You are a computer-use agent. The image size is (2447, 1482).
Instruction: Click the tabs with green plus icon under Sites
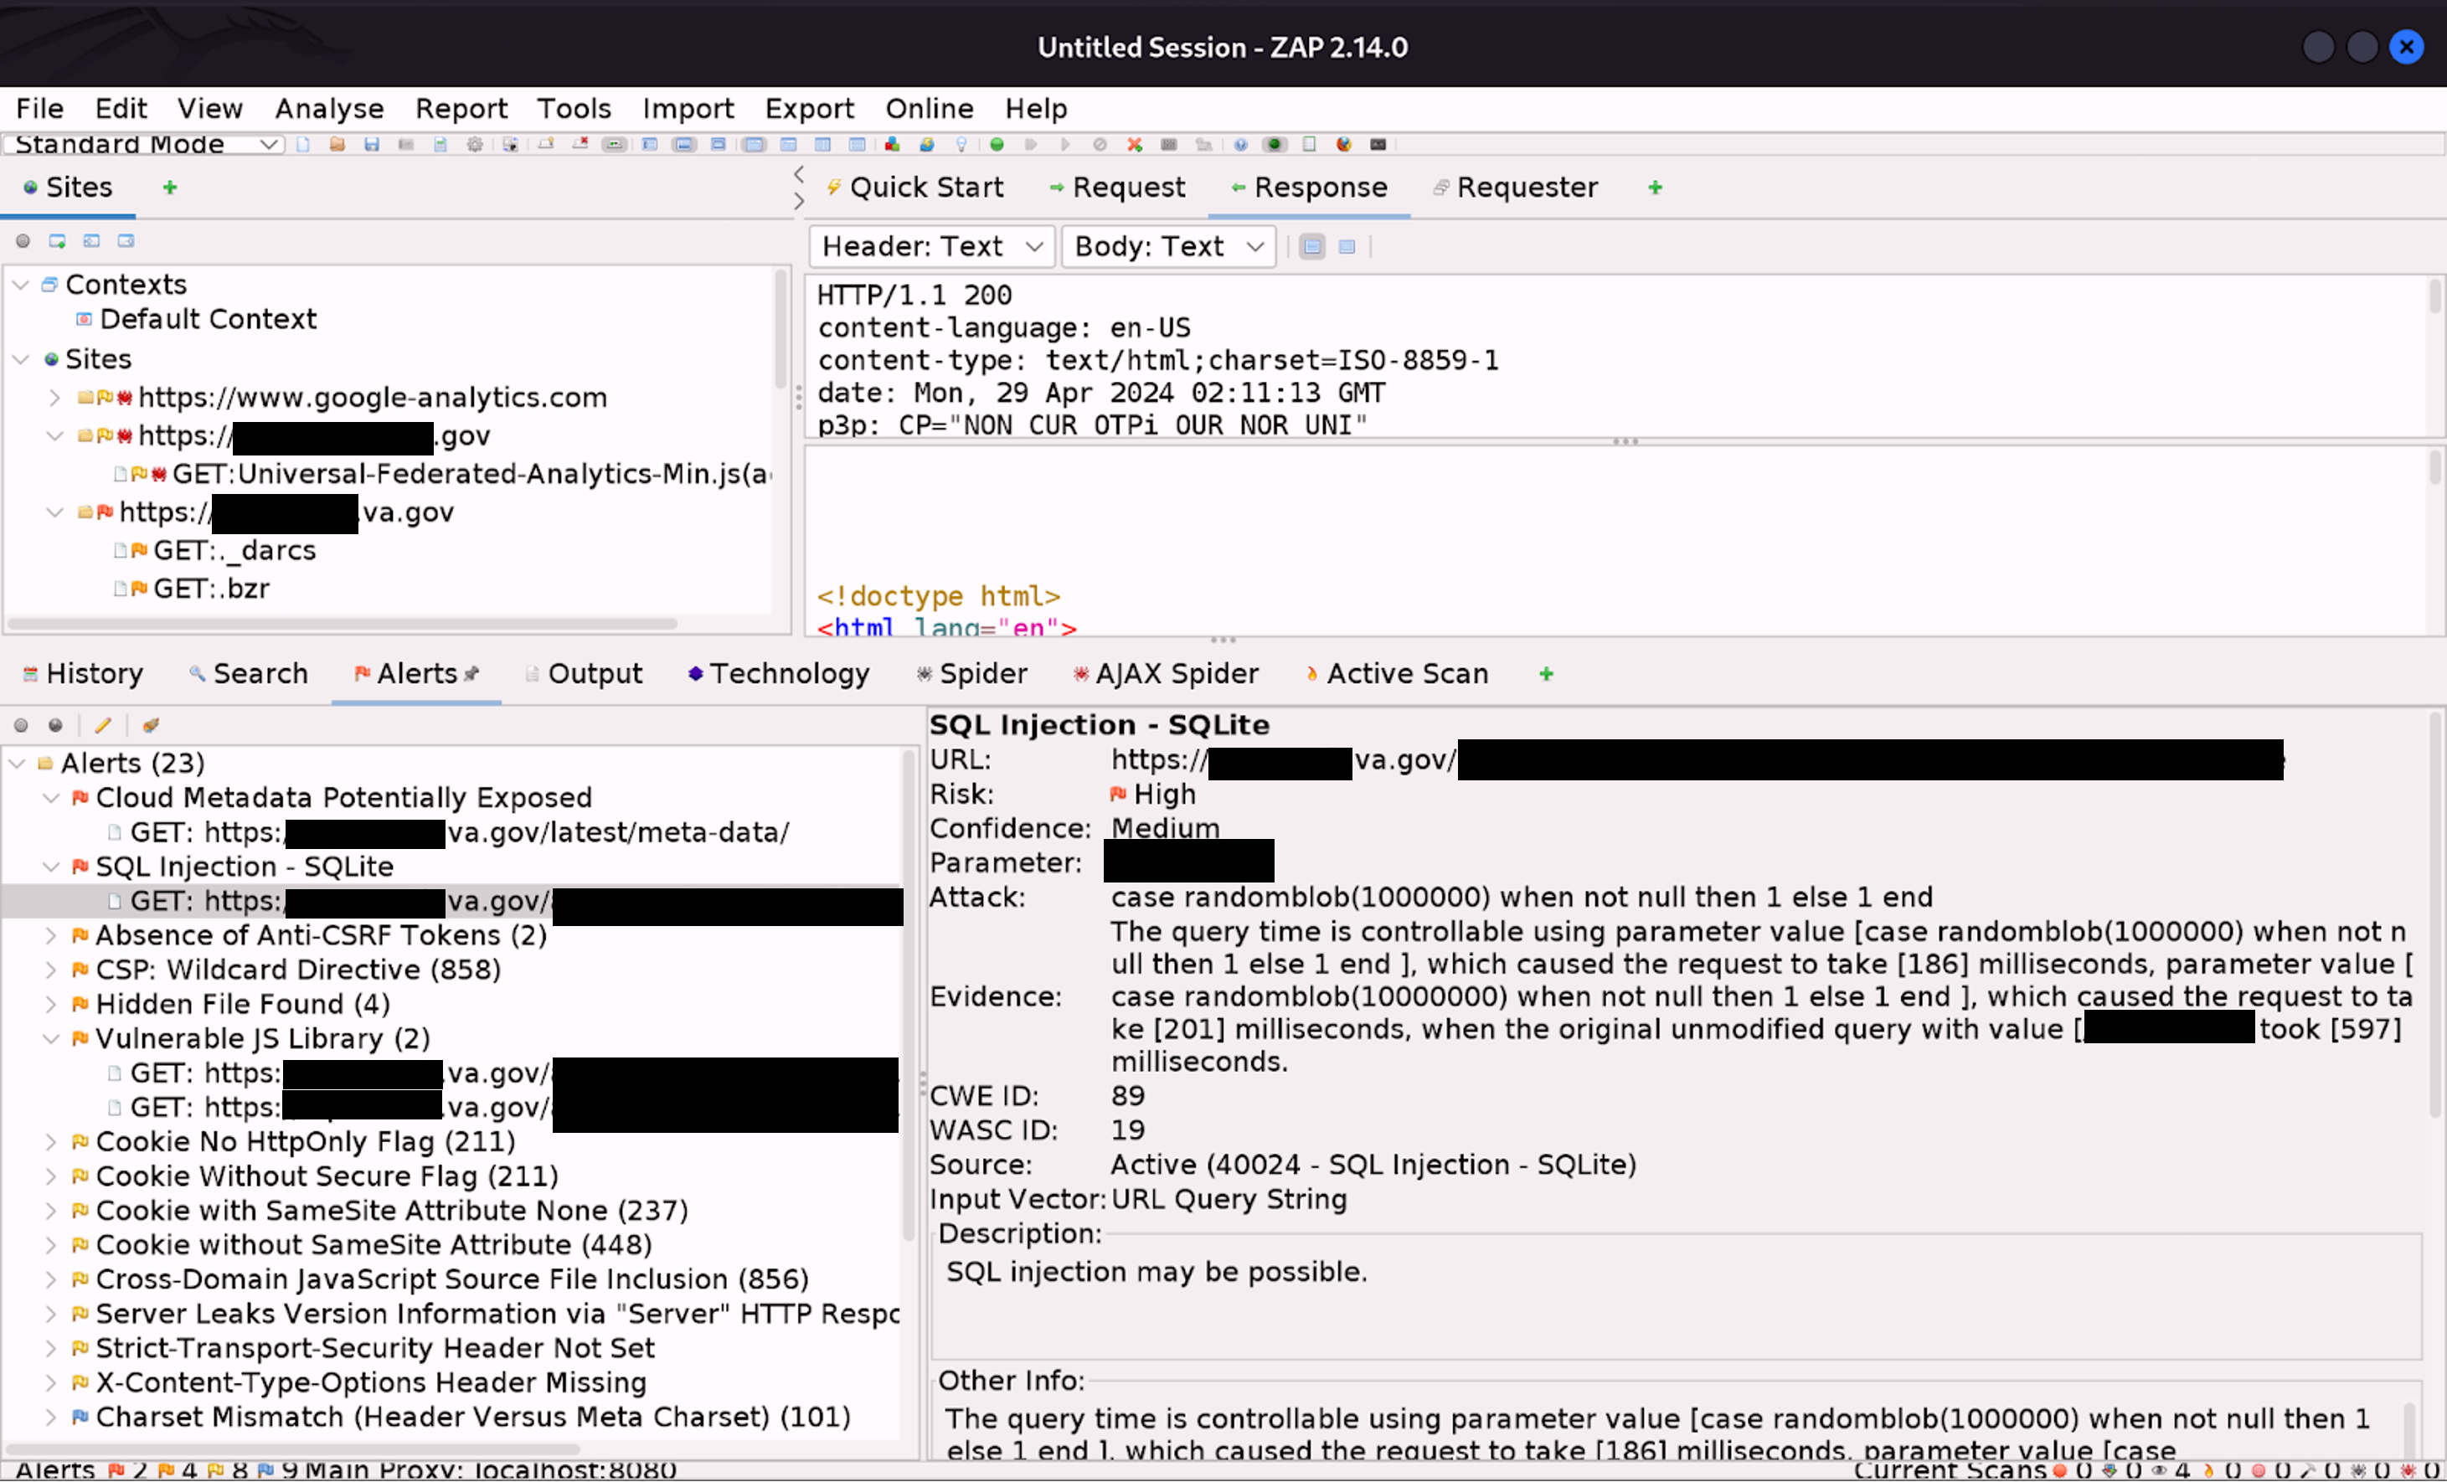coord(57,241)
